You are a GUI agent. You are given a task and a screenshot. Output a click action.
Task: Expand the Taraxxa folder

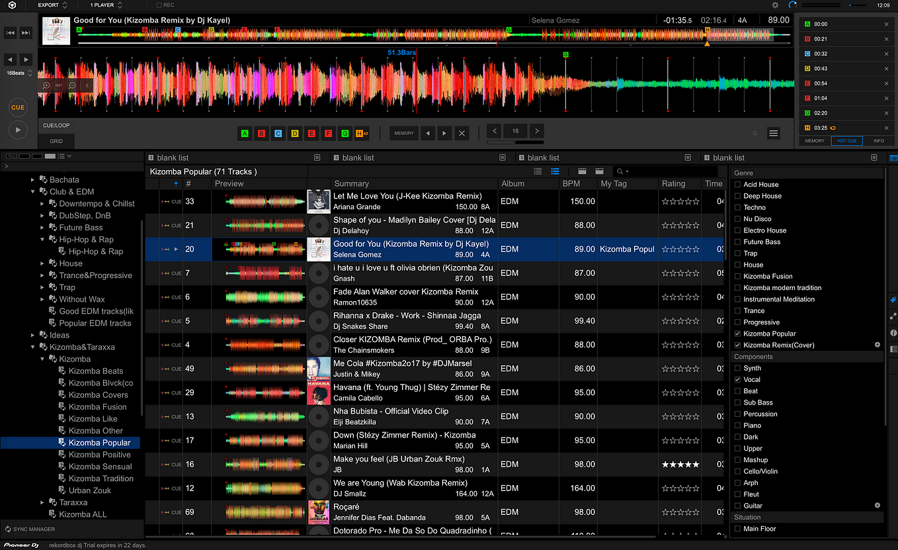42,502
